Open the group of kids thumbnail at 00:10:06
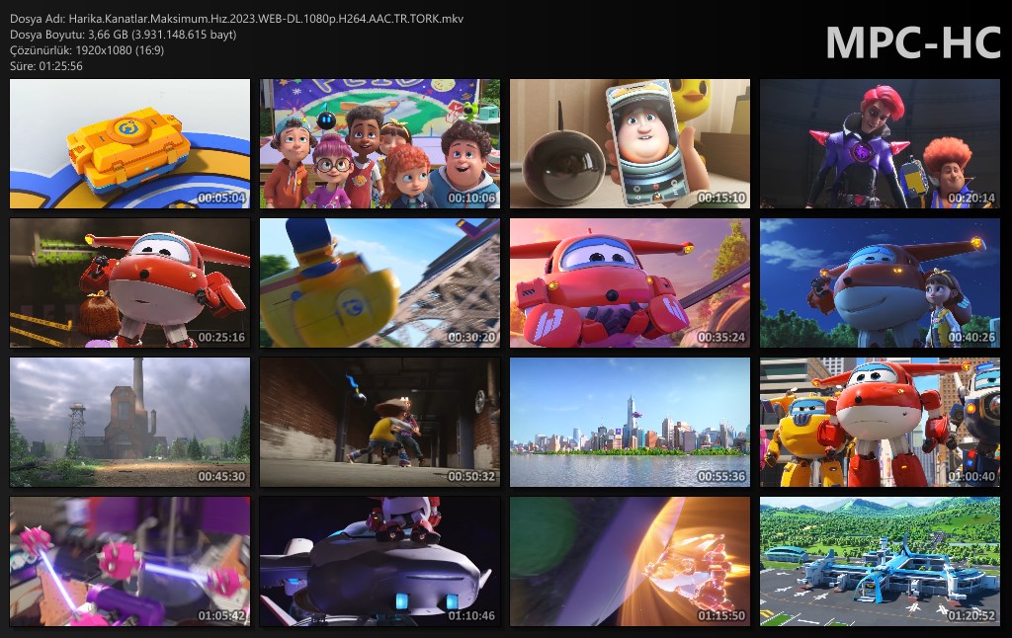The width and height of the screenshot is (1012, 638). click(379, 144)
